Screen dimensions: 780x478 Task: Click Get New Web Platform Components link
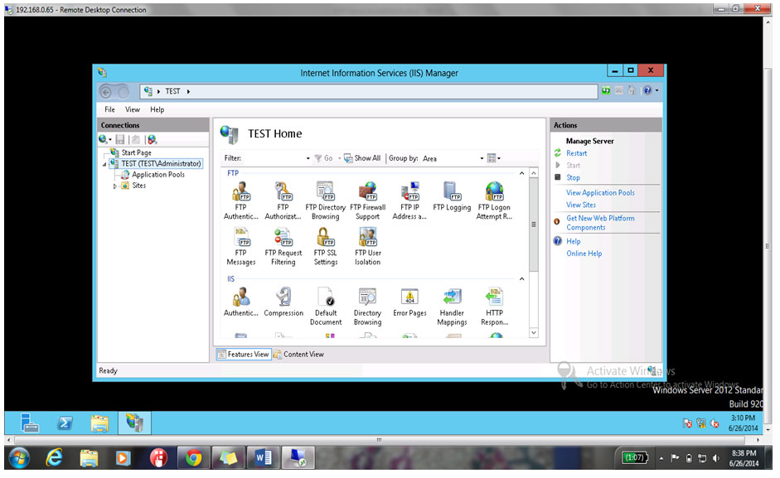tap(600, 222)
